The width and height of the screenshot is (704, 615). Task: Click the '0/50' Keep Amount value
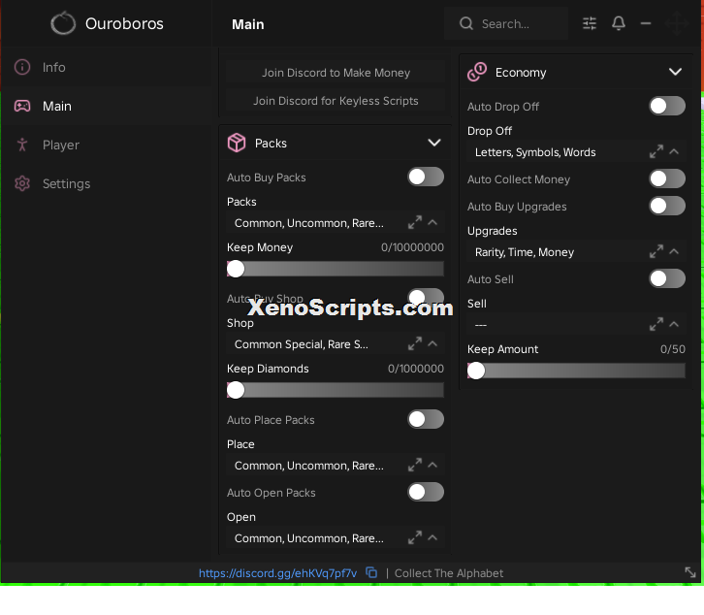click(x=673, y=349)
